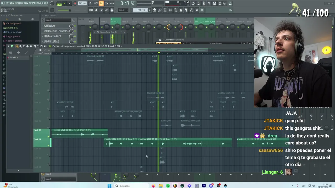Image resolution: width=335 pixels, height=188 pixels.
Task: Select the Delete tool in playlist toolbar
Action: [x=24, y=46]
